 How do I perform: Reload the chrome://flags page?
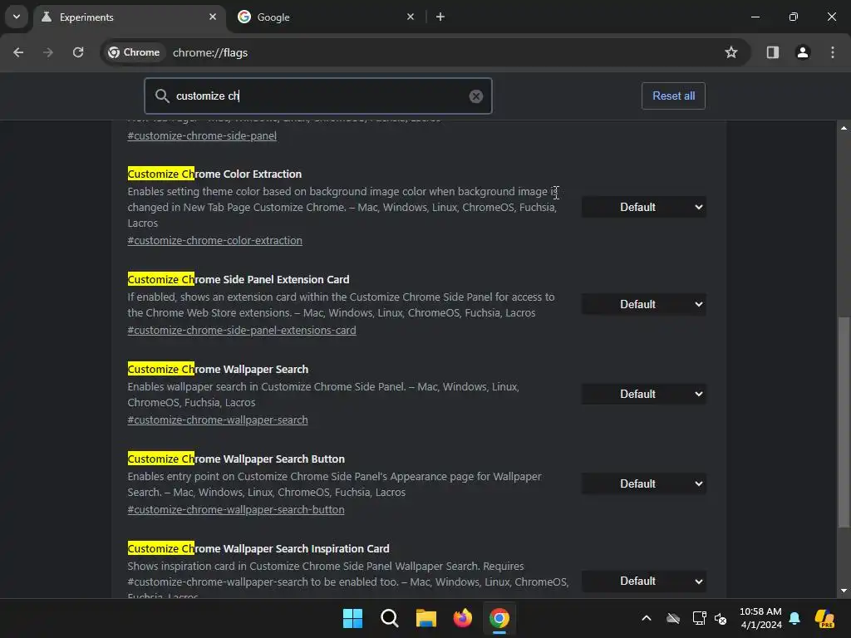[78, 52]
